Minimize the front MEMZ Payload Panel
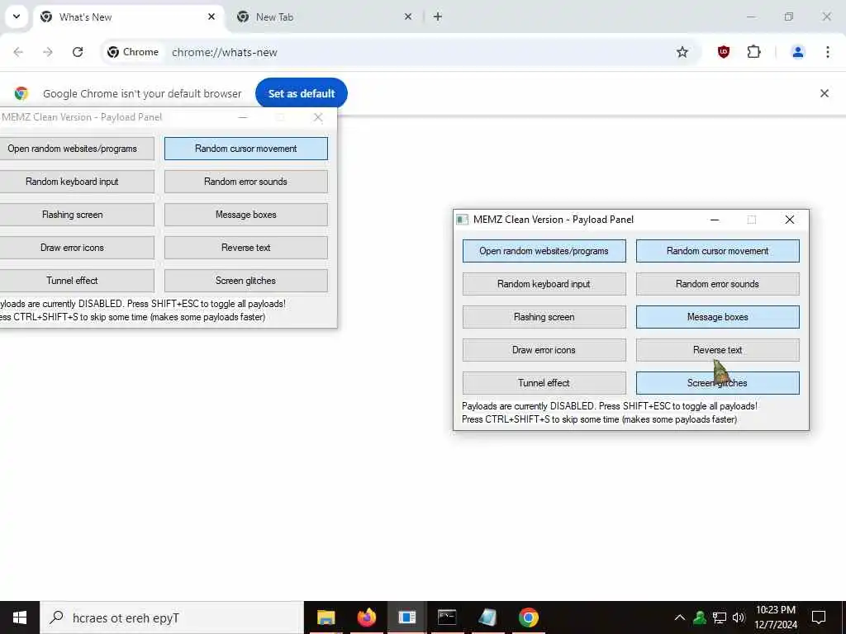846x634 pixels. (x=715, y=220)
